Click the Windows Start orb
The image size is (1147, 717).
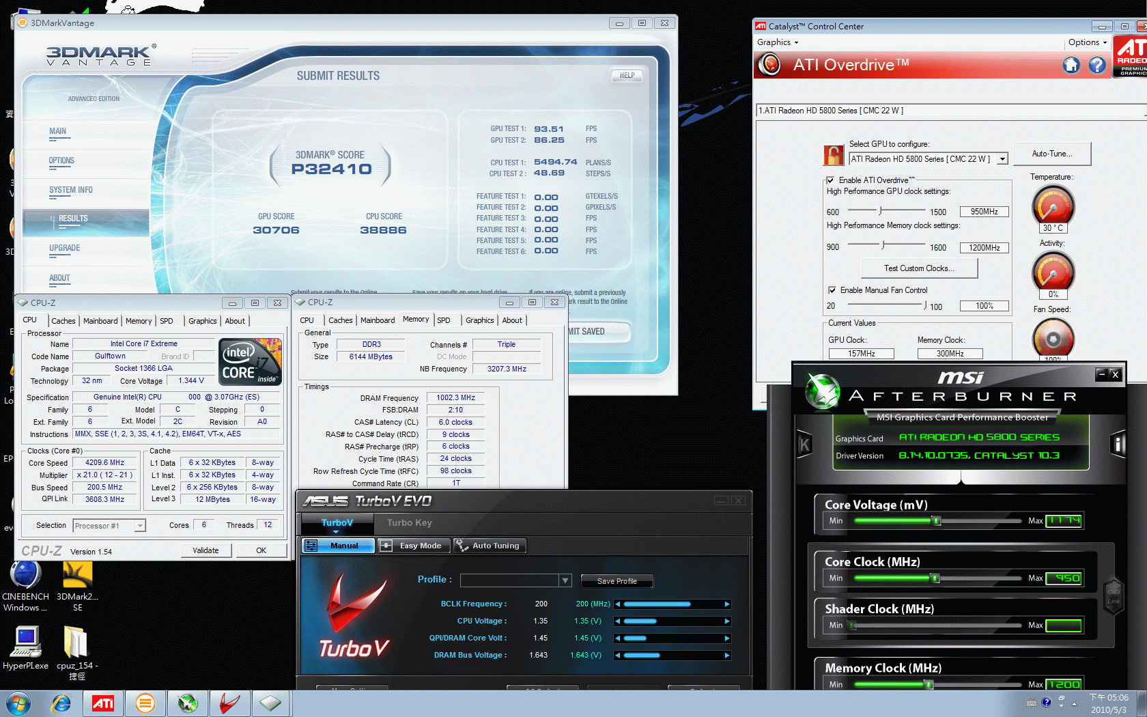[18, 703]
